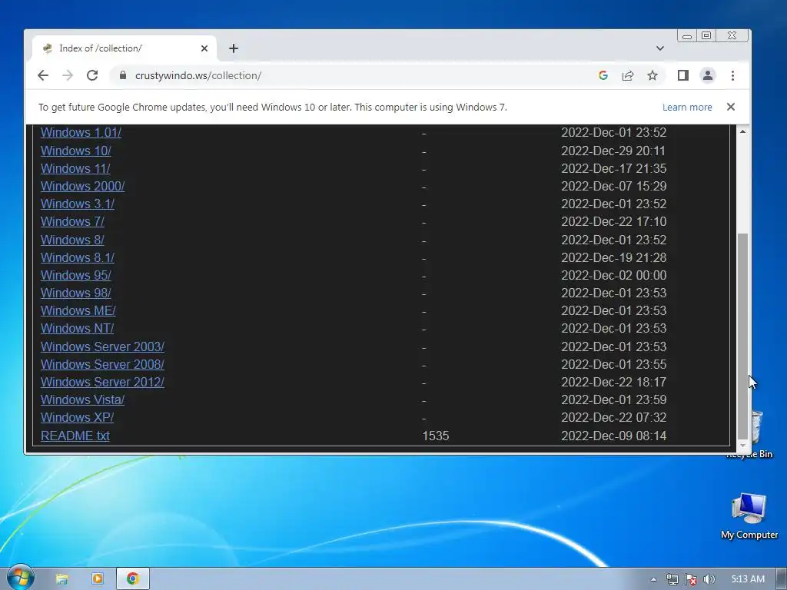Open the Windows Server 2012/ folder

(102, 382)
